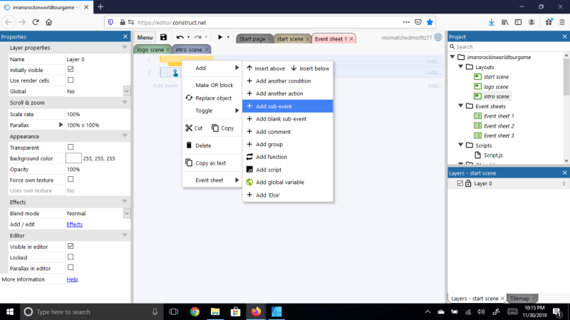570x320 pixels.
Task: Expand the Parallax property arrow
Action: tap(61, 125)
